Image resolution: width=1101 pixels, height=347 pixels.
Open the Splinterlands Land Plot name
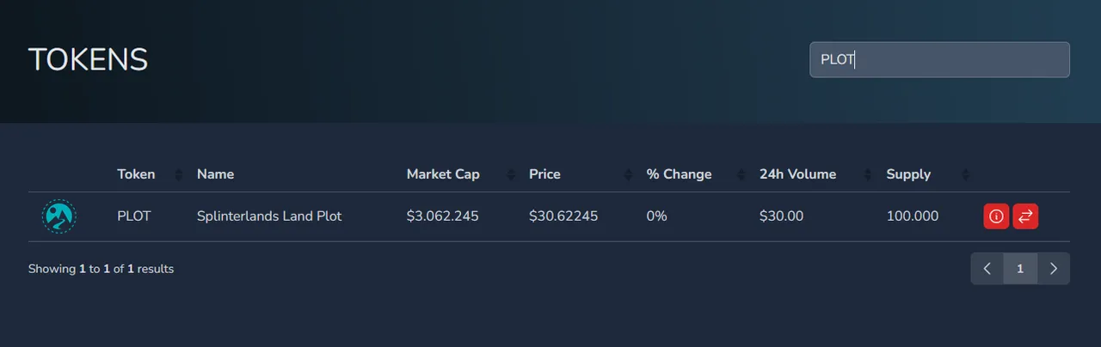[x=269, y=216]
